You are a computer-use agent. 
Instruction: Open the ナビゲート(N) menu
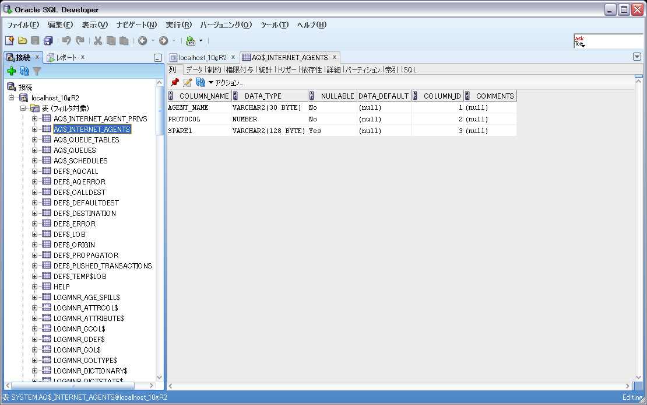[136, 25]
